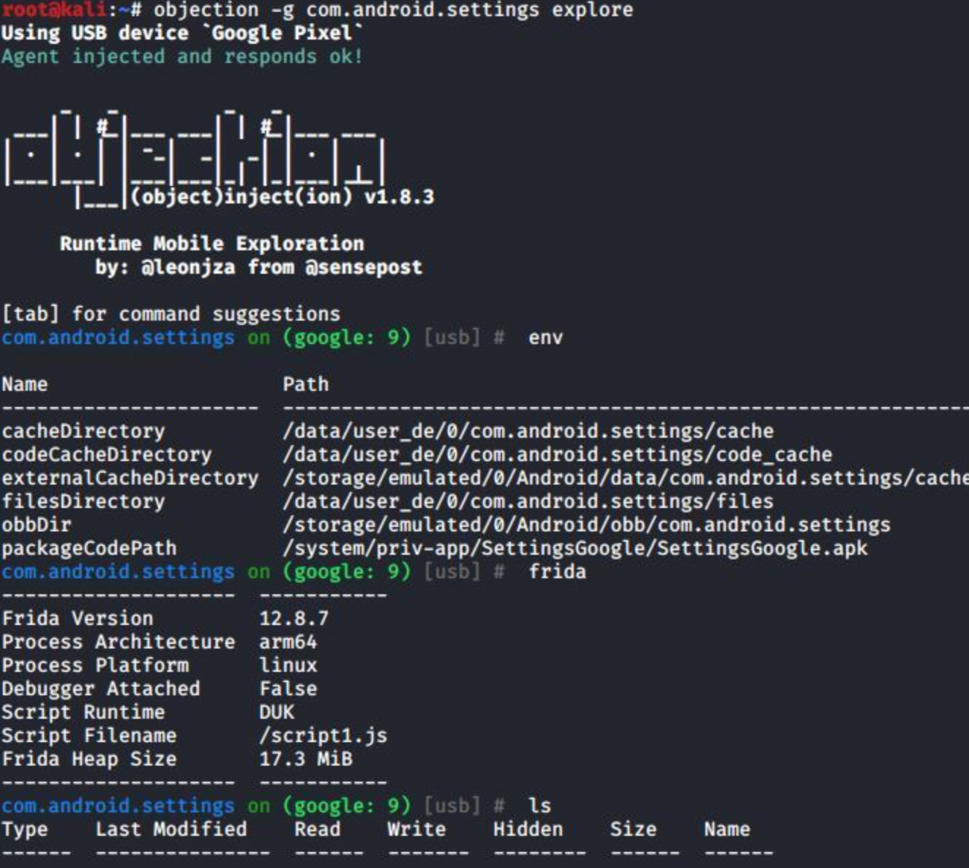Click the '17.3 MiB' value
Viewport: 969px width, 868px height.
click(306, 759)
